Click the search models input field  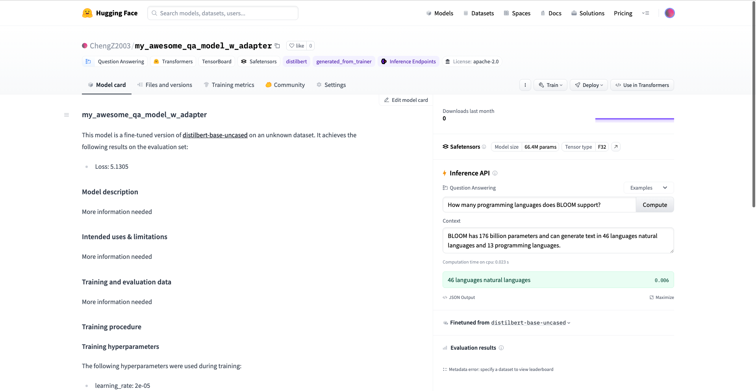tap(223, 13)
